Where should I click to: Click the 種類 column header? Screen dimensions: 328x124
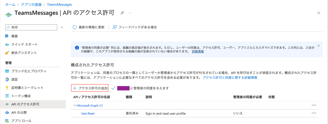click(129, 97)
